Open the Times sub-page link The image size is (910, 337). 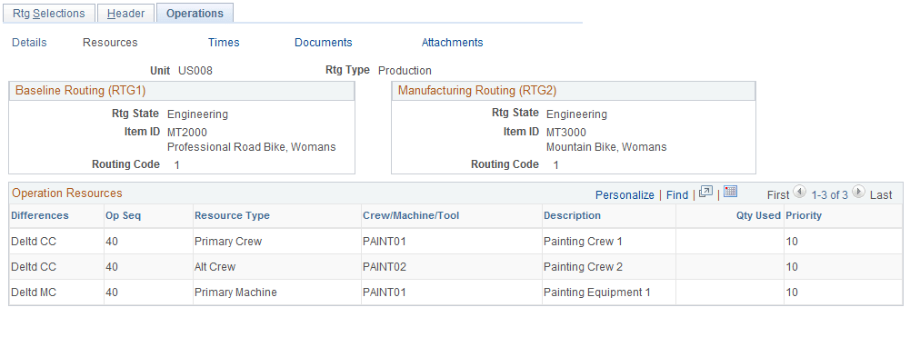224,43
